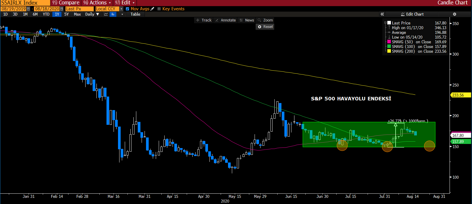Select the 1D range tab
472x204 pixels.
(x=6, y=14)
